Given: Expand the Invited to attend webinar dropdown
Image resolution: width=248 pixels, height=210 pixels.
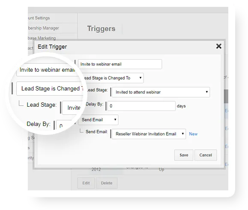Looking at the screenshot, I should coord(161,92).
